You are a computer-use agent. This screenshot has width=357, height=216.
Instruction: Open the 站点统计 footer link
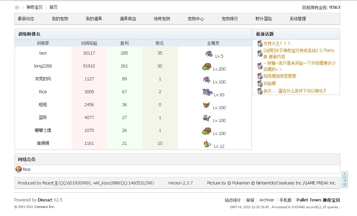[233, 200]
